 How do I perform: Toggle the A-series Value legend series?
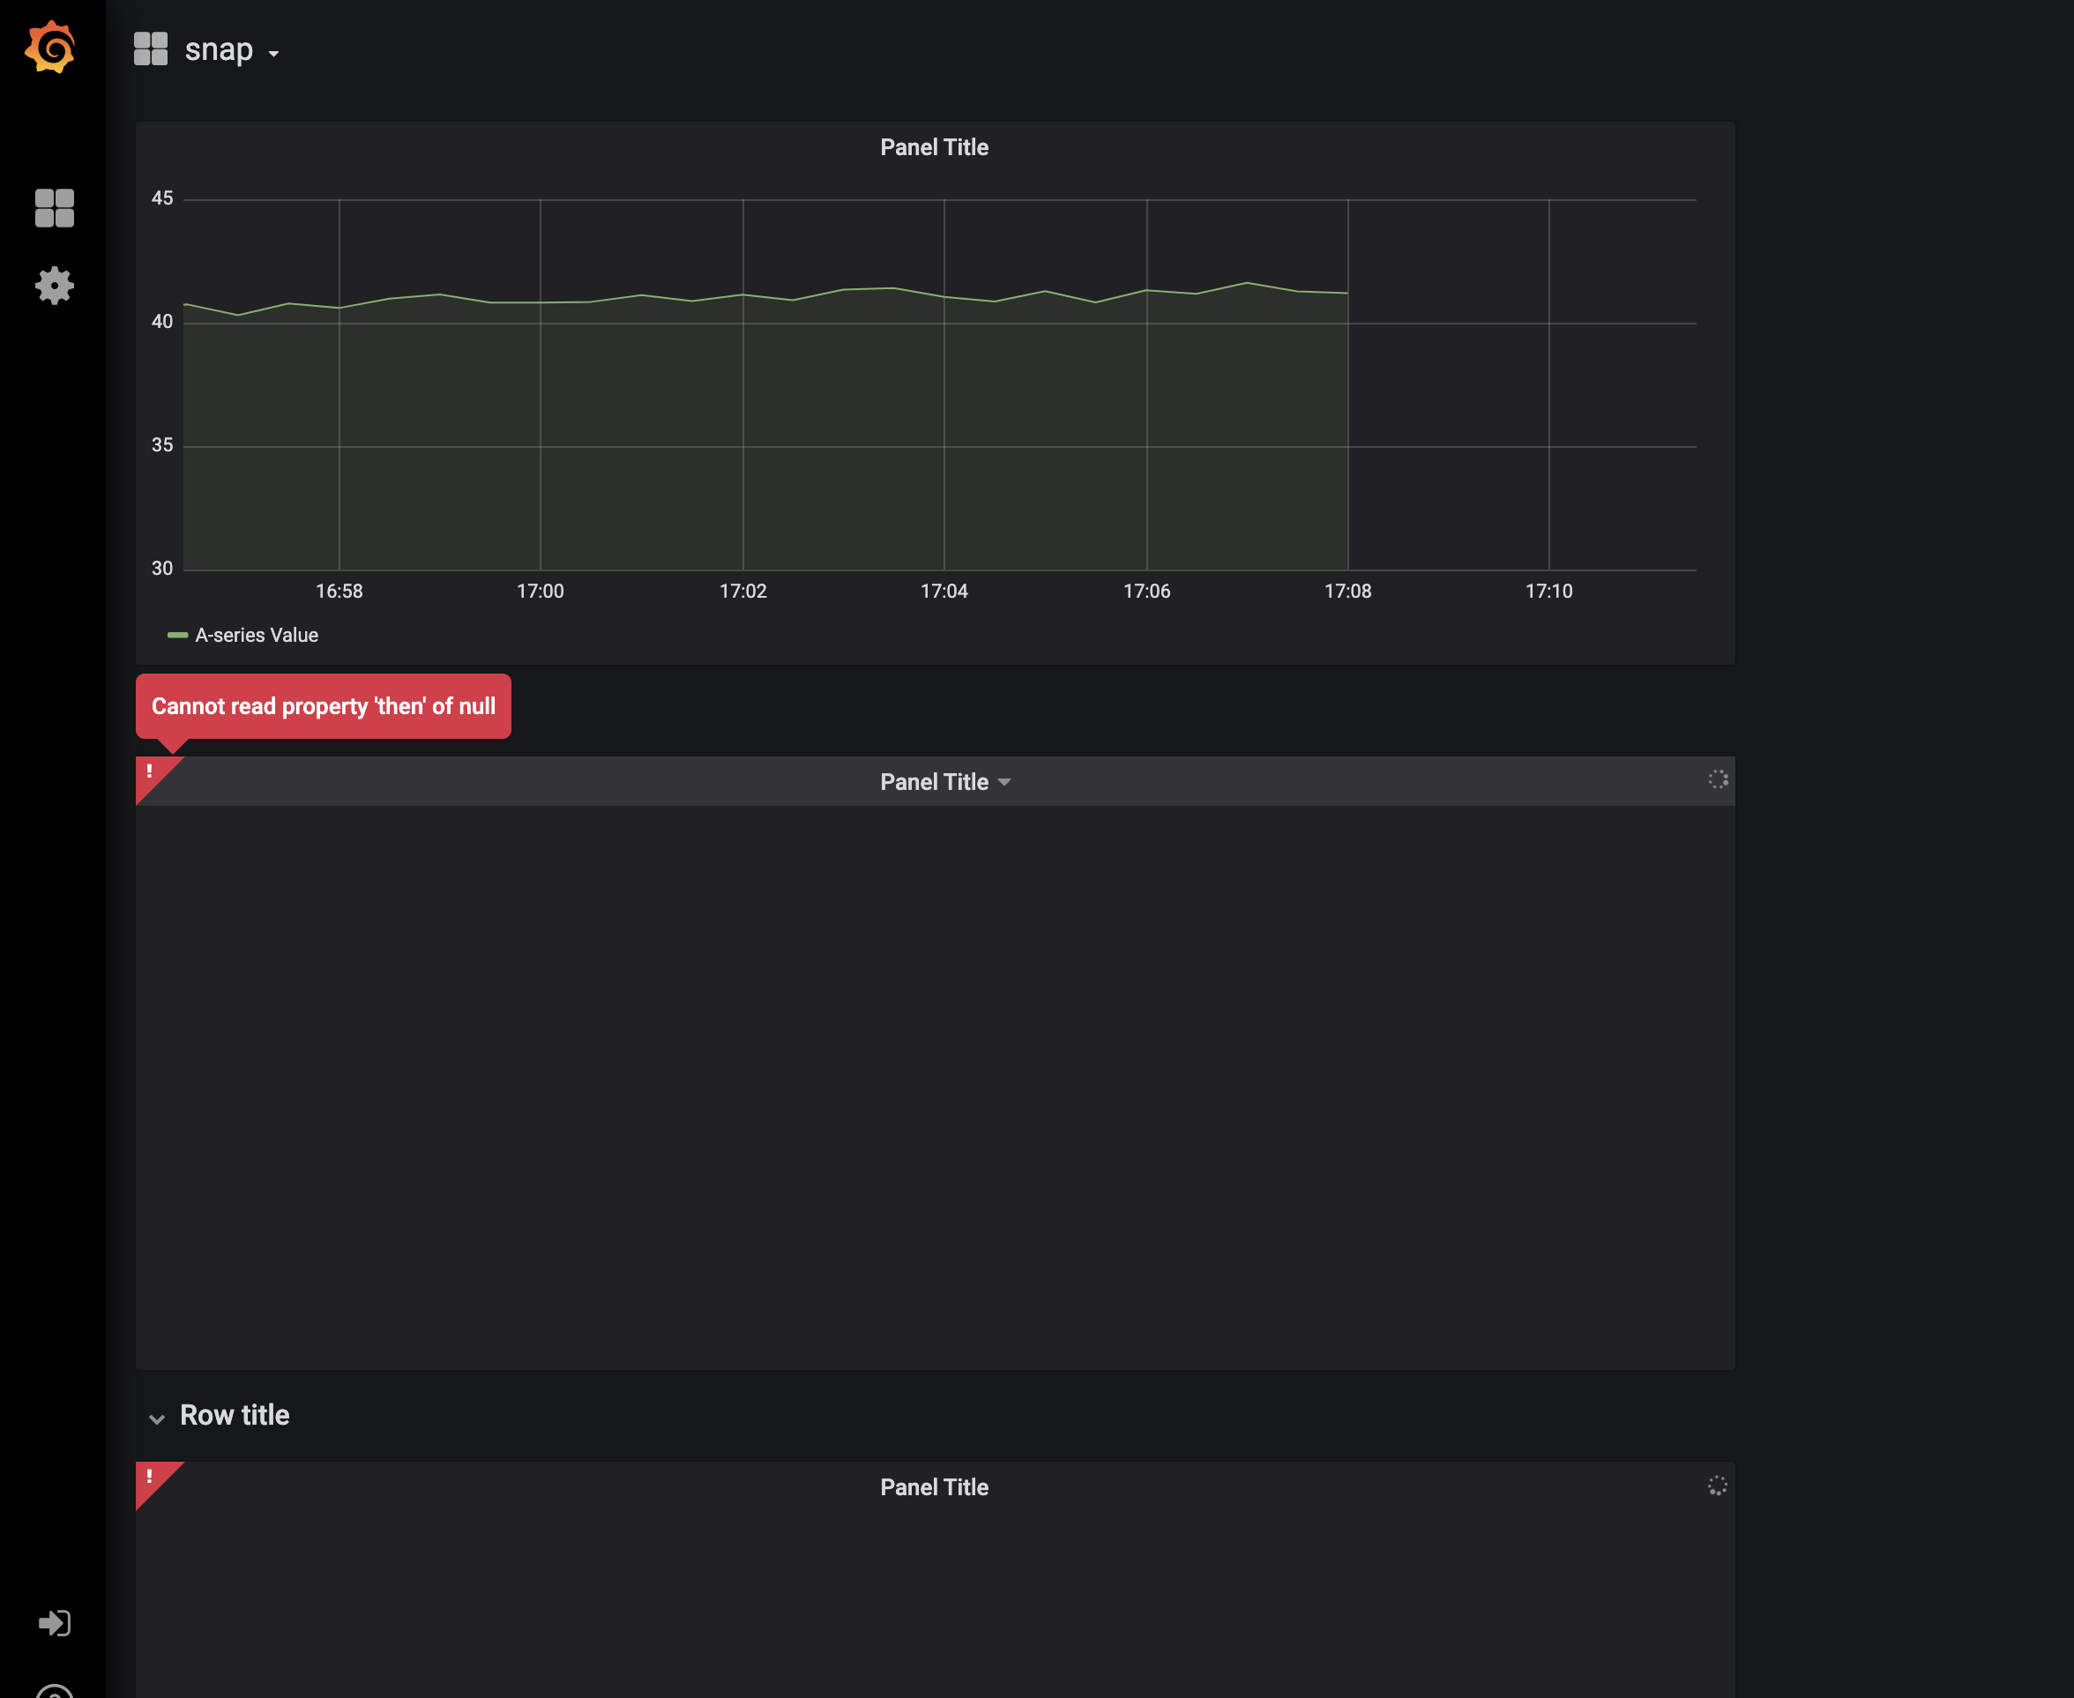click(x=257, y=635)
